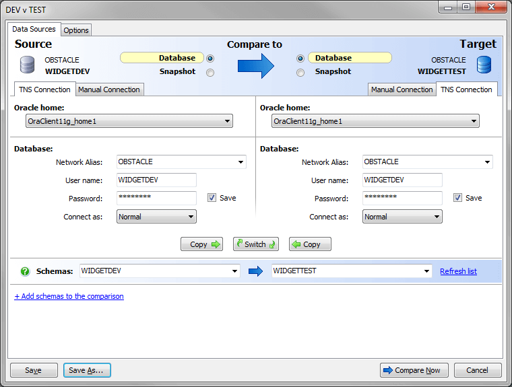This screenshot has height=387, width=512.
Task: Toggle the target password Save checkbox
Action: click(457, 198)
